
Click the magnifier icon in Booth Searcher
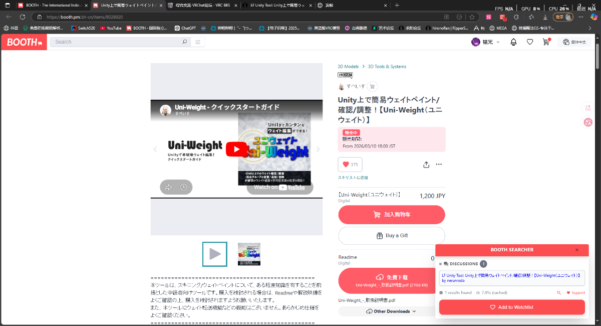coord(559,293)
